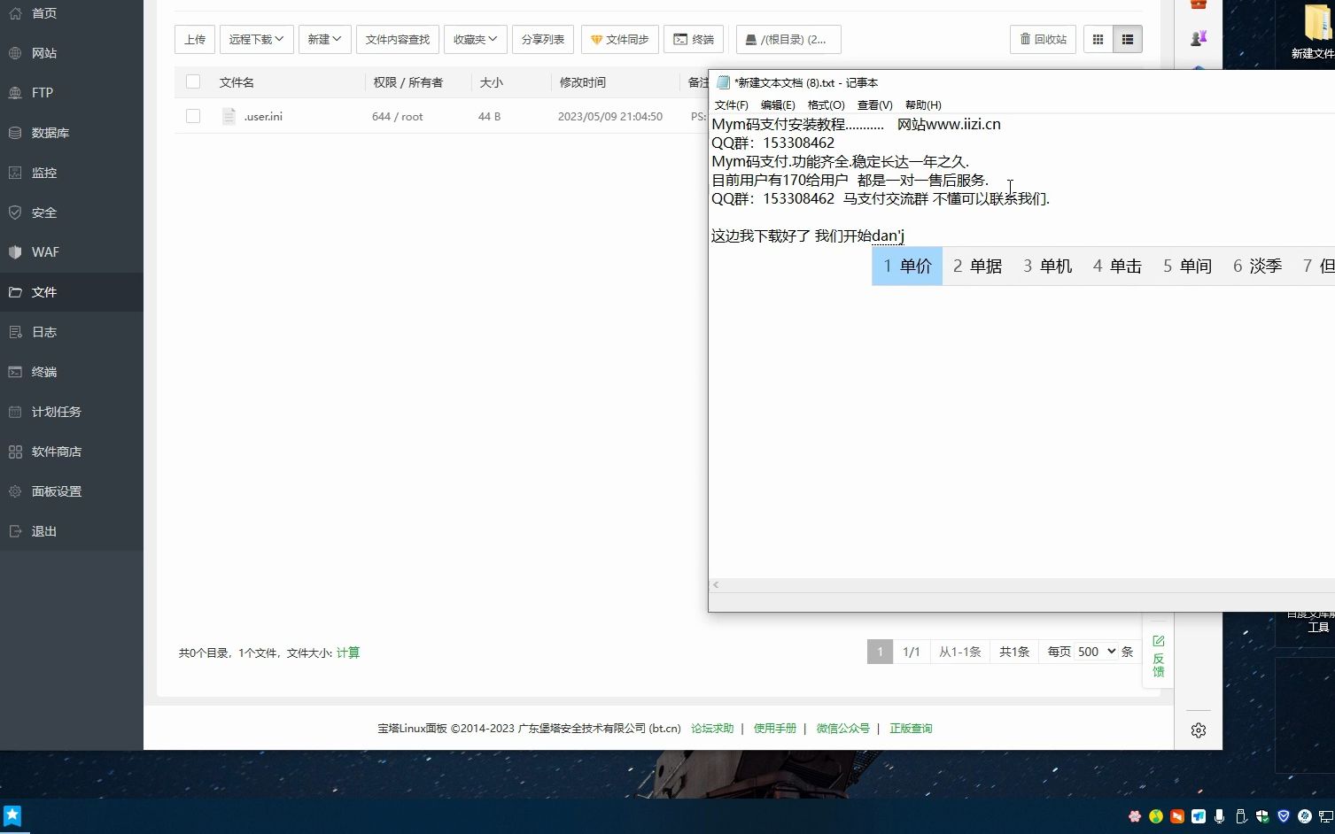The image size is (1335, 834).
Task: Sort by 大小 column header
Action: point(491,82)
